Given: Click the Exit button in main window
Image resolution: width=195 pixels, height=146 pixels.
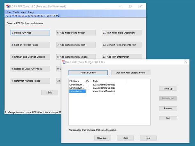Looking at the screenshot, I should coord(50,93).
